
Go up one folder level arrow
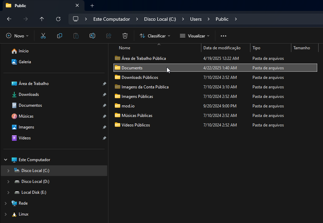(42, 19)
